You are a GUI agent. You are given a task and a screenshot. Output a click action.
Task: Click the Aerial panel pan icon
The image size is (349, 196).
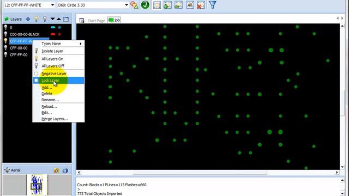[7, 170]
